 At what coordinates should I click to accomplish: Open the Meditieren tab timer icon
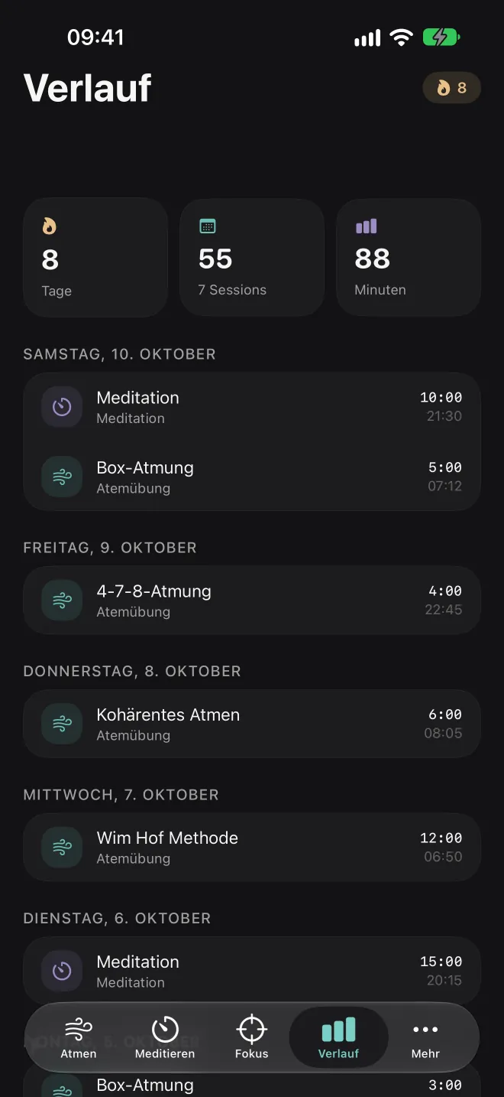(165, 1029)
